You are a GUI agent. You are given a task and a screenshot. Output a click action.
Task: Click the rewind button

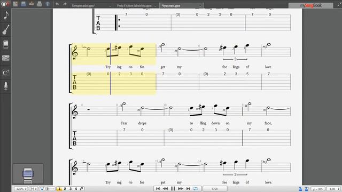(x=166, y=188)
